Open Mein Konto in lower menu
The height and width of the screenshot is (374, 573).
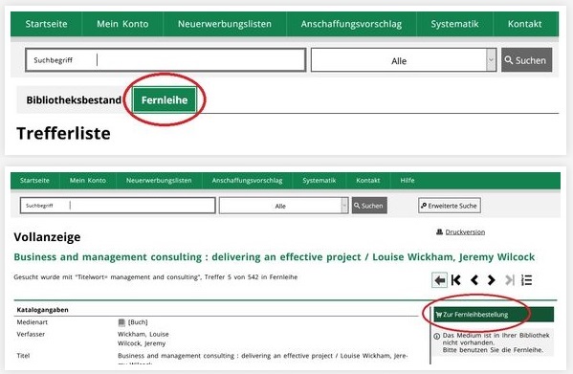coord(88,180)
